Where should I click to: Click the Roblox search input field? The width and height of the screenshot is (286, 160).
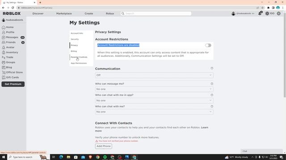(x=158, y=13)
